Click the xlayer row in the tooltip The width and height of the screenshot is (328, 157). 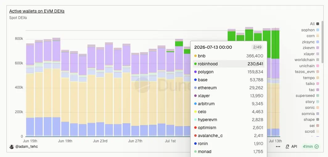[x=229, y=96]
